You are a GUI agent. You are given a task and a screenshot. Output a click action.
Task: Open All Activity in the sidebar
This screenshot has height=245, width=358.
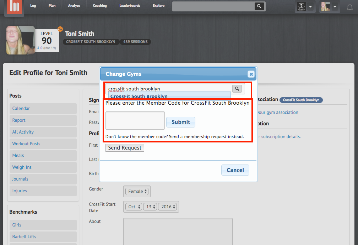[43, 132]
